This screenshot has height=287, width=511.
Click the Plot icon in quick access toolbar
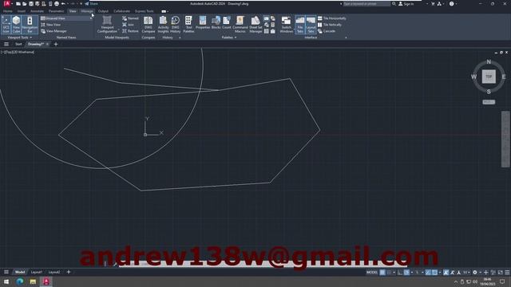(57, 4)
